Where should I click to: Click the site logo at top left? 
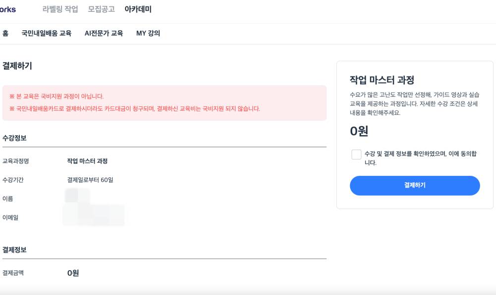click(7, 9)
